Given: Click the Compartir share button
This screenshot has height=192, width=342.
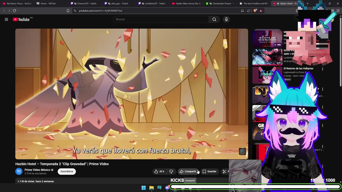Looking at the screenshot, I should click(188, 171).
